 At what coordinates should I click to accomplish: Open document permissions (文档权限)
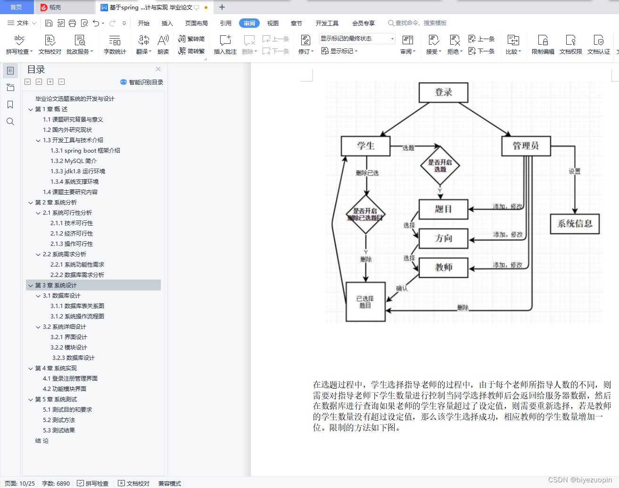[571, 45]
